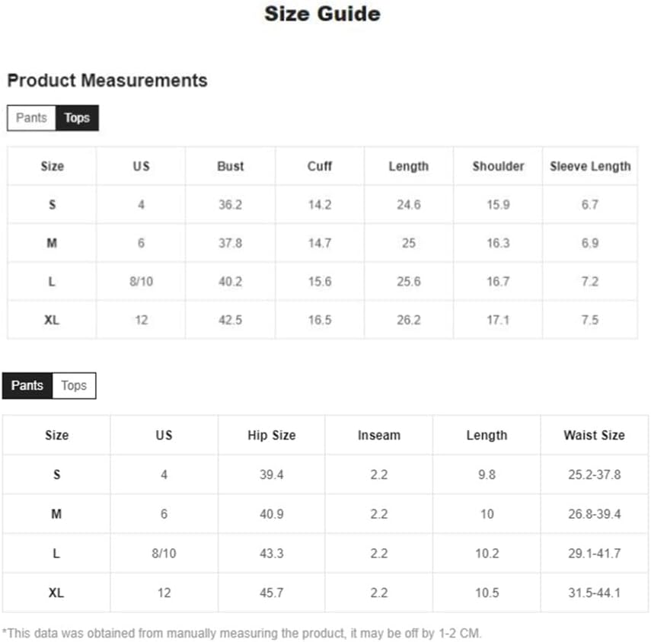This screenshot has height=642, width=651.
Task: Select the white unselected Pants tab
Action: [x=31, y=118]
